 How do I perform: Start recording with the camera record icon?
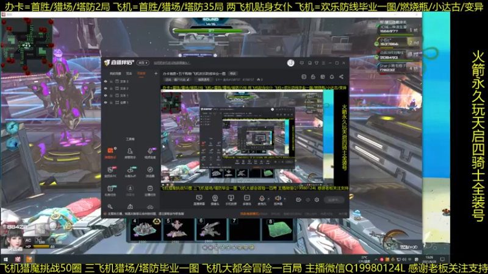(x=298, y=200)
